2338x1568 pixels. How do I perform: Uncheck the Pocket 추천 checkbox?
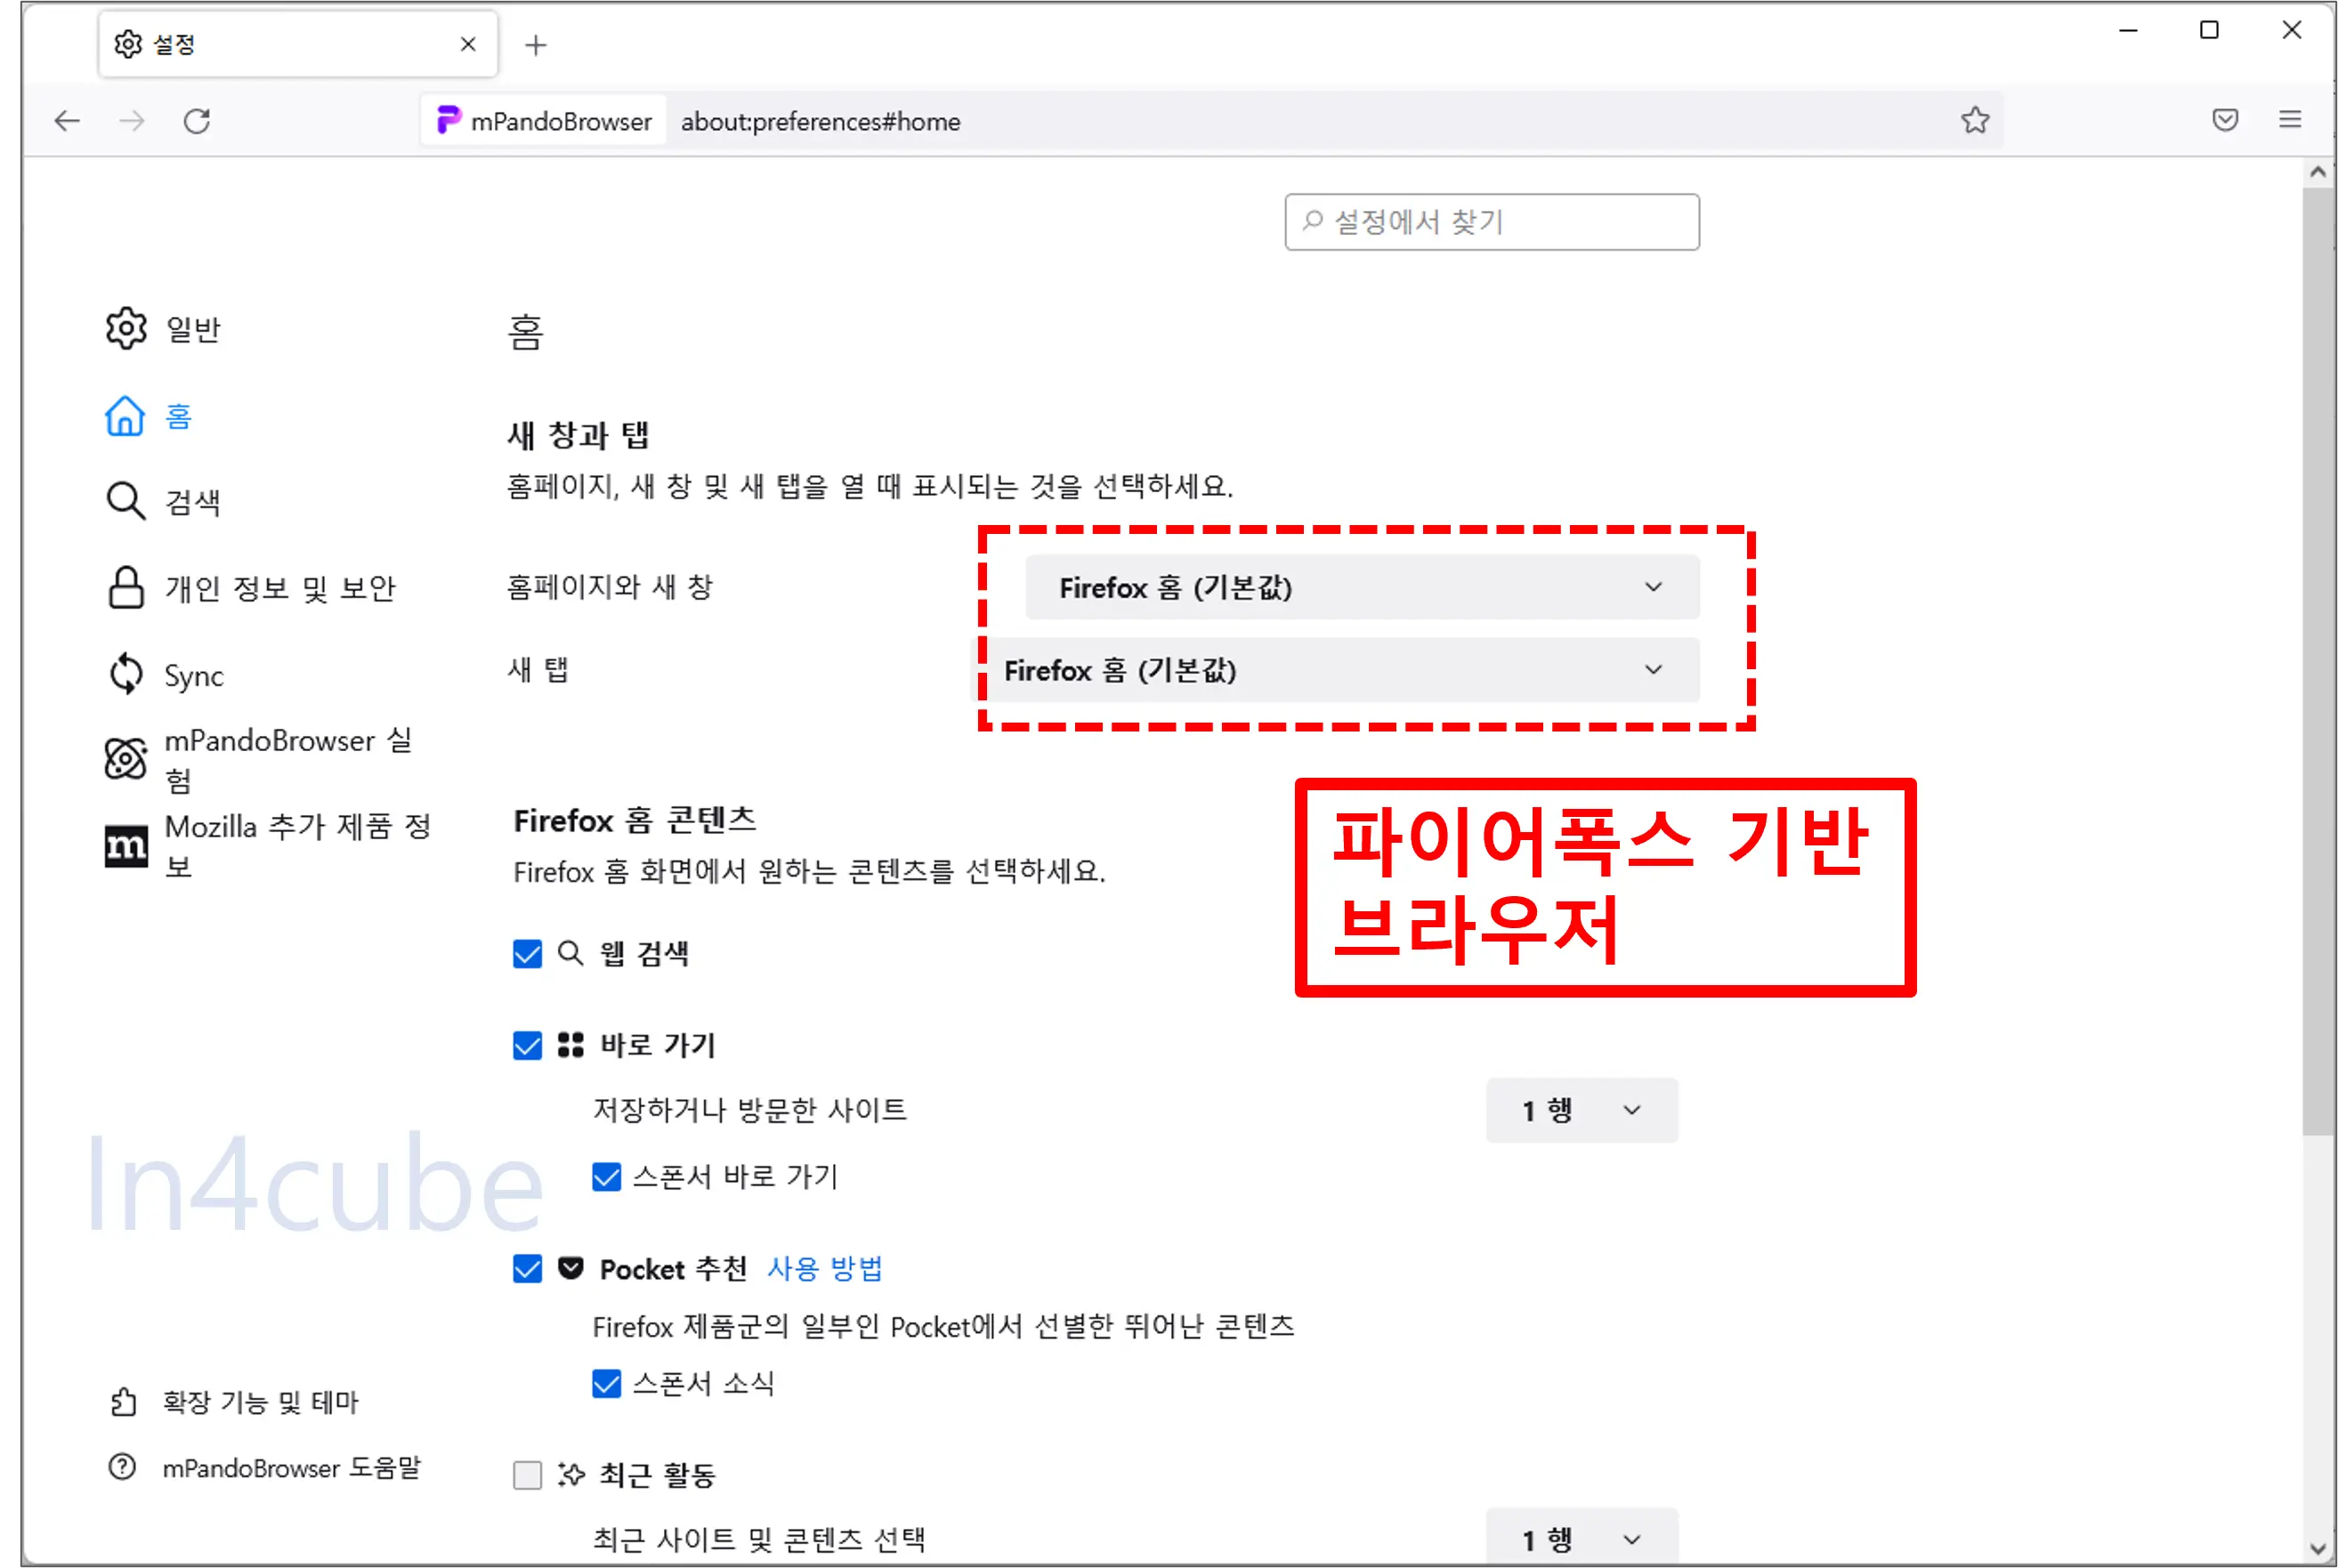coord(527,1269)
